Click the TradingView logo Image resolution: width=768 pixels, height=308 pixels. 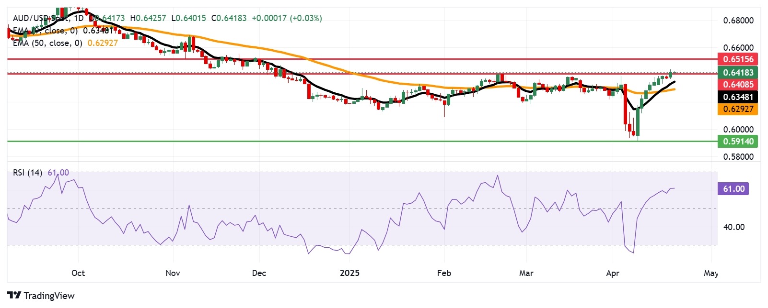pyautogui.click(x=41, y=296)
